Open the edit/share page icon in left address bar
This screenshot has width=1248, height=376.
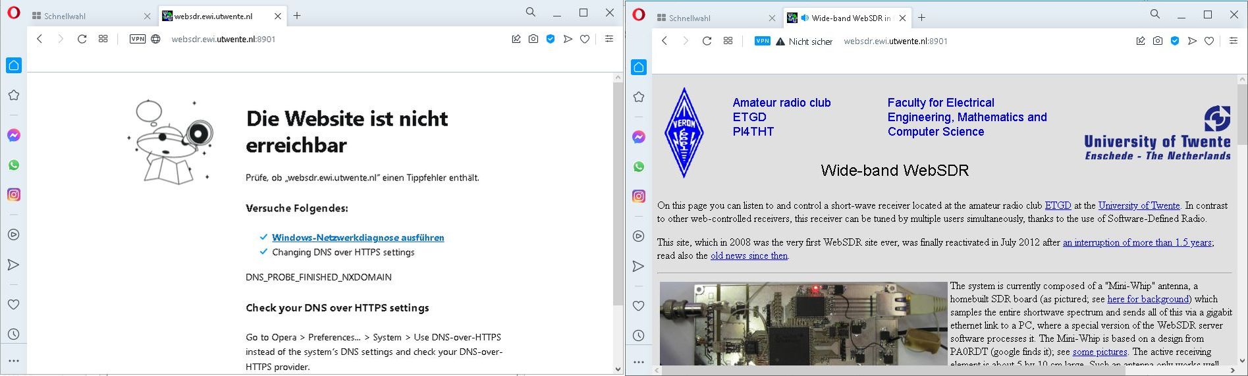516,39
